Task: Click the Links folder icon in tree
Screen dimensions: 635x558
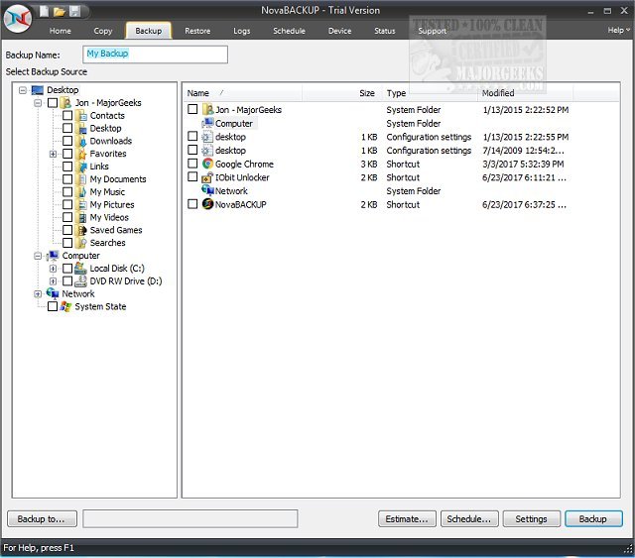Action: tap(81, 167)
